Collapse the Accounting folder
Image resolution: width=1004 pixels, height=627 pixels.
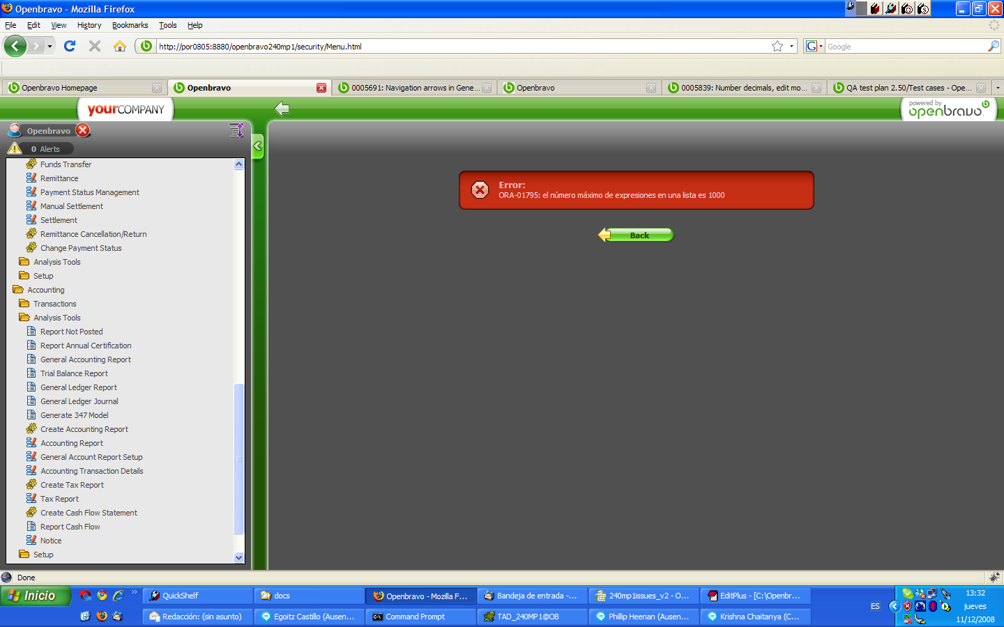pyautogui.click(x=18, y=289)
